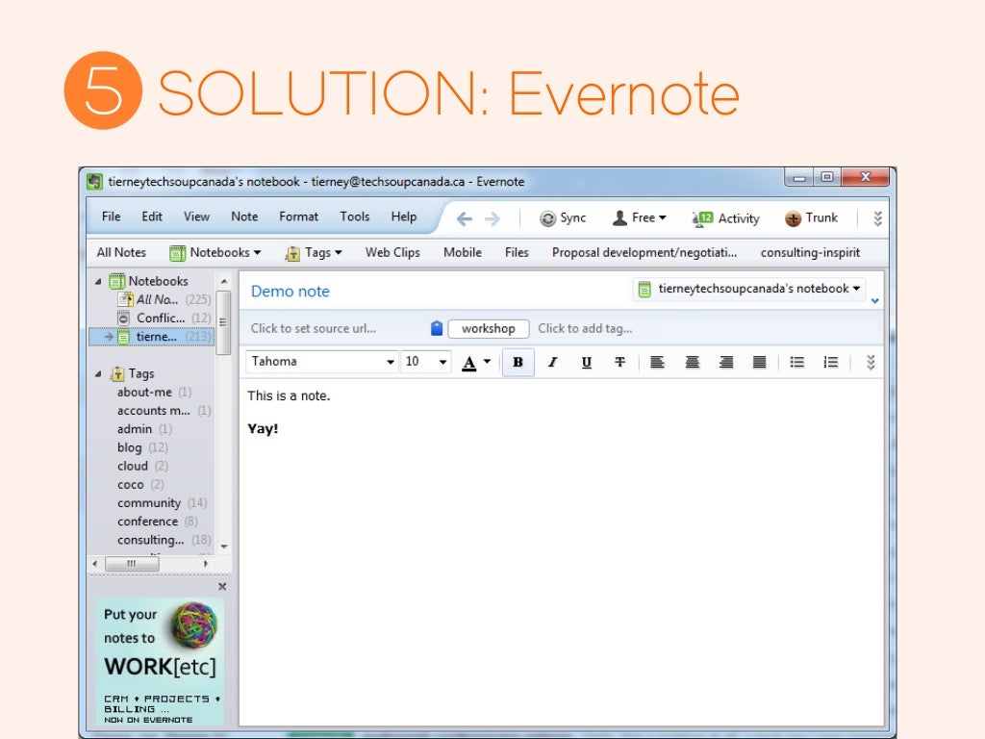Open font color dropdown arrow
985x739 pixels.
(487, 362)
